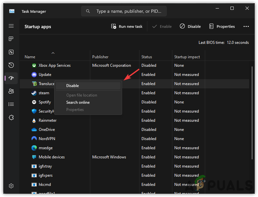Collapse sort arrow above Name column
The height and width of the screenshot is (197, 258).
[53, 53]
